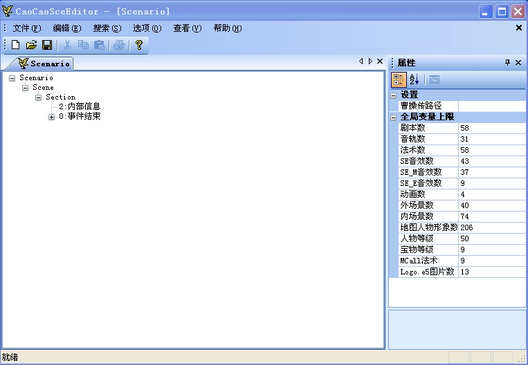Image resolution: width=528 pixels, height=365 pixels.
Task: Click the 剧本数 value 58
Action: tap(492, 128)
